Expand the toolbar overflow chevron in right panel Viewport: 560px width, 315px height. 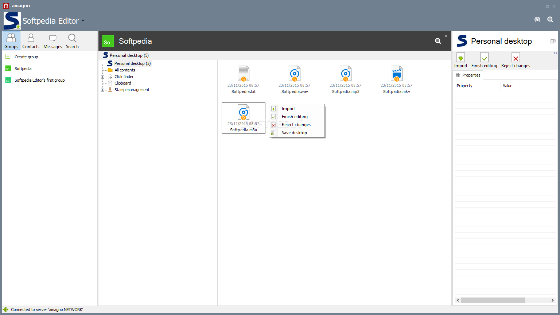coord(555,53)
